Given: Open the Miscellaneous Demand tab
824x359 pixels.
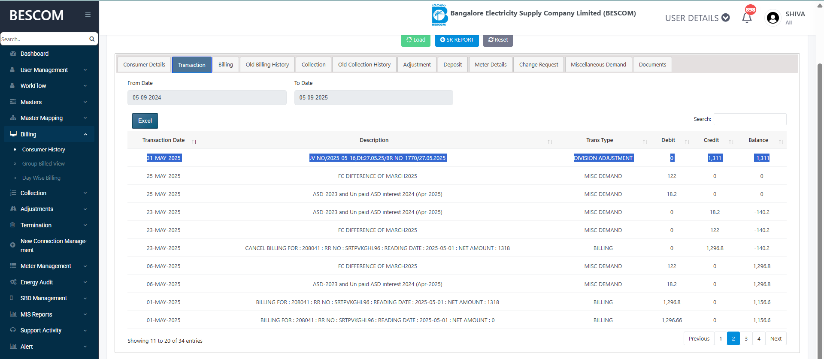Looking at the screenshot, I should click(x=598, y=65).
